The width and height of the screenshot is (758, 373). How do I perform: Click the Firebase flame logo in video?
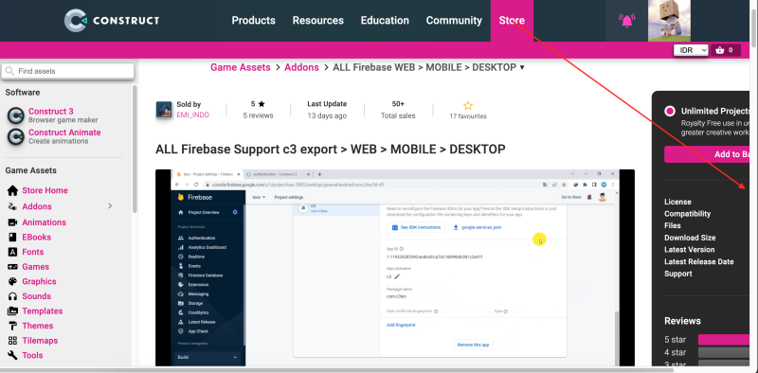click(181, 197)
